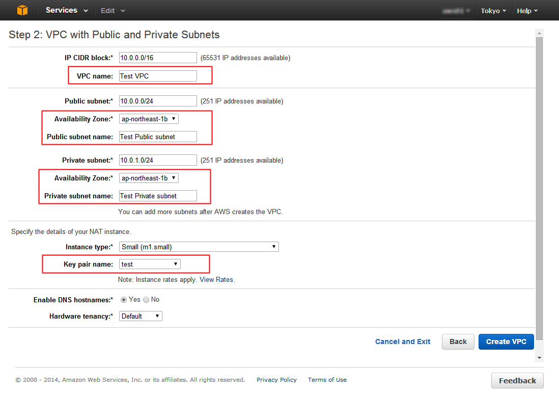This screenshot has height=393, width=559.
Task: Click the AWS orange cube logo
Action: point(22,10)
